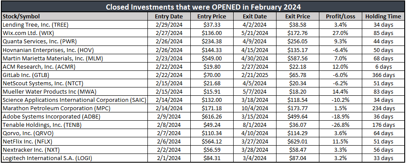This screenshot has width=406, height=164.
Task: Click Nextracker Inc. (NXT) row name
Action: 74,150
